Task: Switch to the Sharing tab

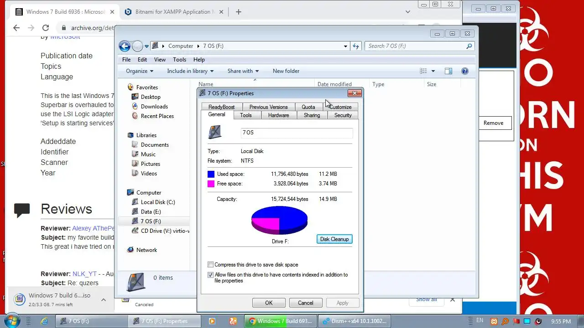Action: [312, 115]
